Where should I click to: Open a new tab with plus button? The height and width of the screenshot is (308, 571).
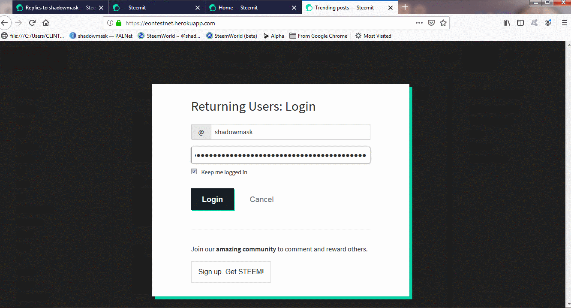(x=405, y=7)
